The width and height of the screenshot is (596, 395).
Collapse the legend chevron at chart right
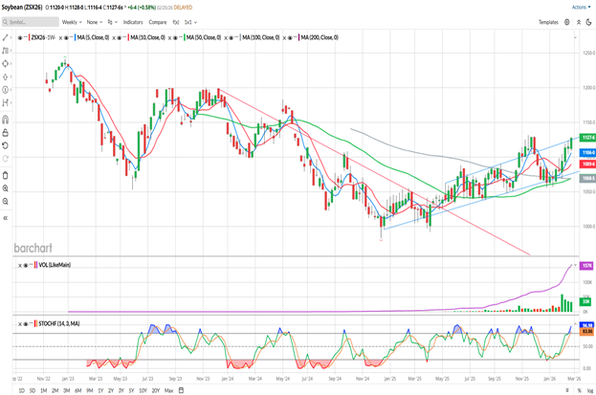pos(575,37)
